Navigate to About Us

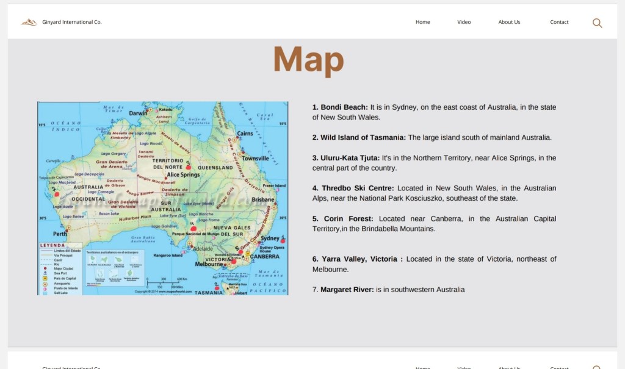coord(509,22)
